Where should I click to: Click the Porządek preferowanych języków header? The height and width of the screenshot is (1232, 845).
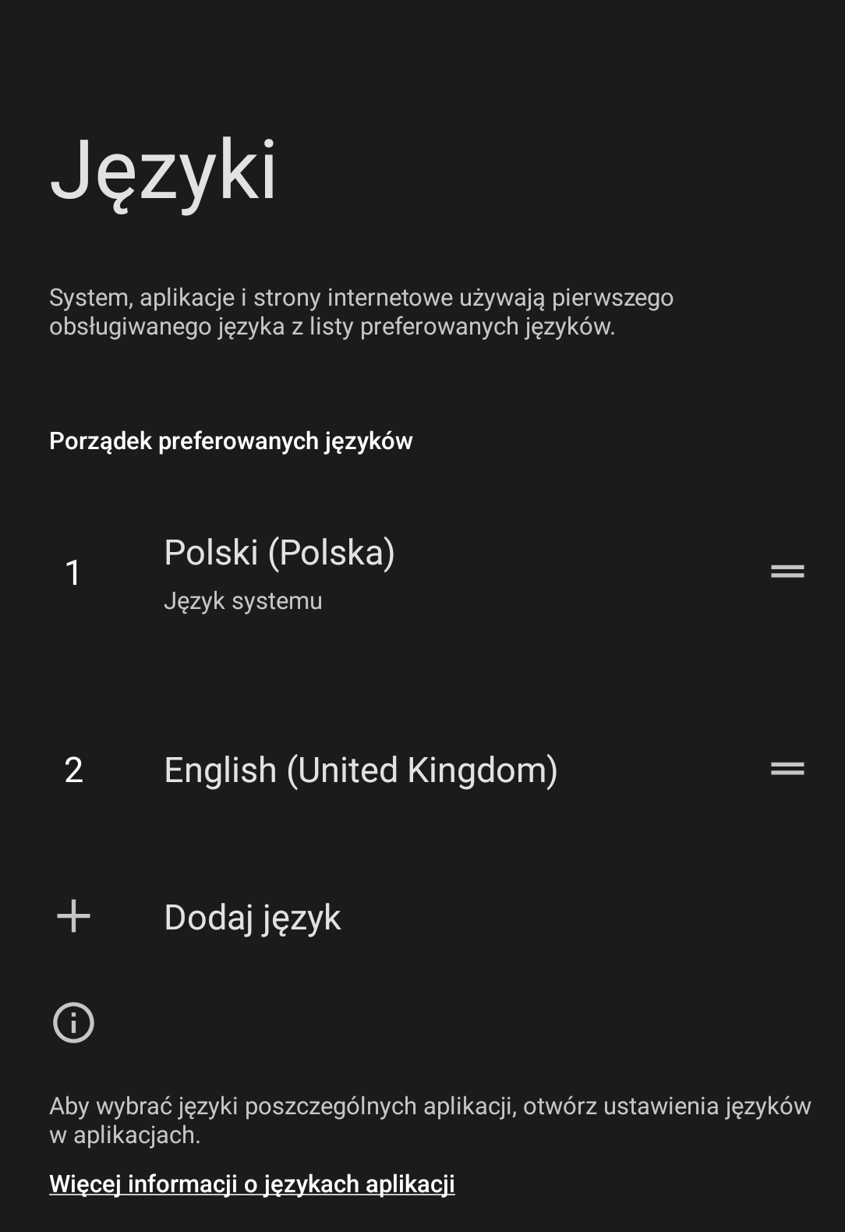pos(231,441)
